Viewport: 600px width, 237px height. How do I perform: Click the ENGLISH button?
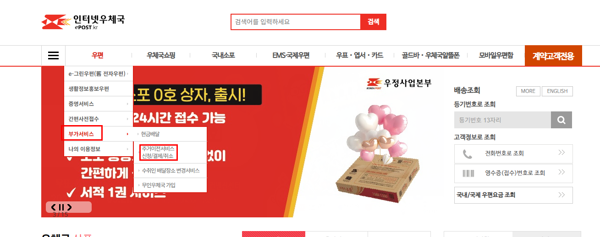pos(557,91)
